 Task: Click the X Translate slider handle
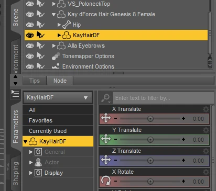point(150,119)
